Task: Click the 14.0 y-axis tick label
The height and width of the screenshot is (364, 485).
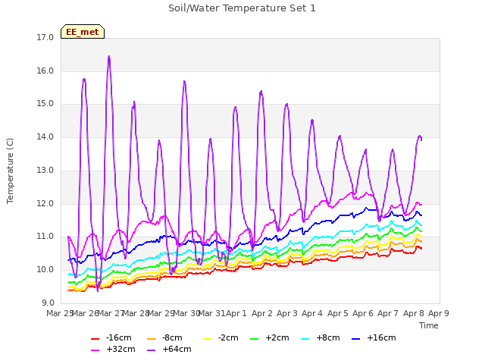Action: [45, 136]
